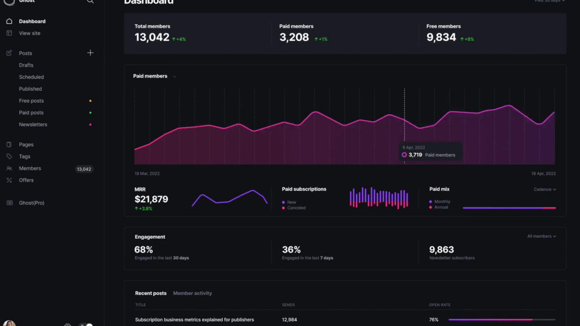This screenshot has width=580, height=326.
Task: Select the Recent posts tab
Action: (x=151, y=293)
